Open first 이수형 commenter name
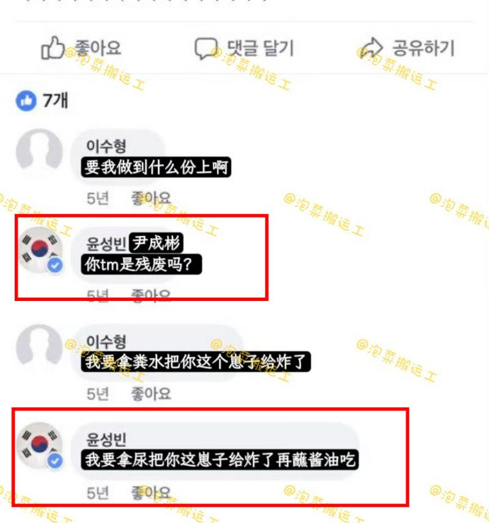 [x=106, y=146]
